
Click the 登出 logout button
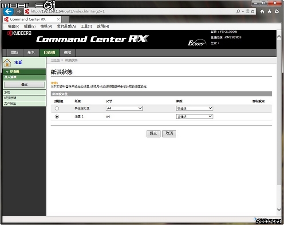24,85
